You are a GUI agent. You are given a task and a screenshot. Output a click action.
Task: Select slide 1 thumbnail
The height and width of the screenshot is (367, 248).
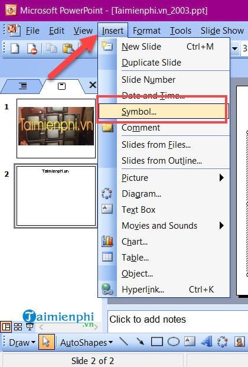tap(56, 128)
